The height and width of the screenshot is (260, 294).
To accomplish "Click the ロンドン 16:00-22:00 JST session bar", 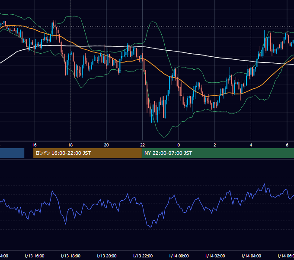I will coord(87,153).
